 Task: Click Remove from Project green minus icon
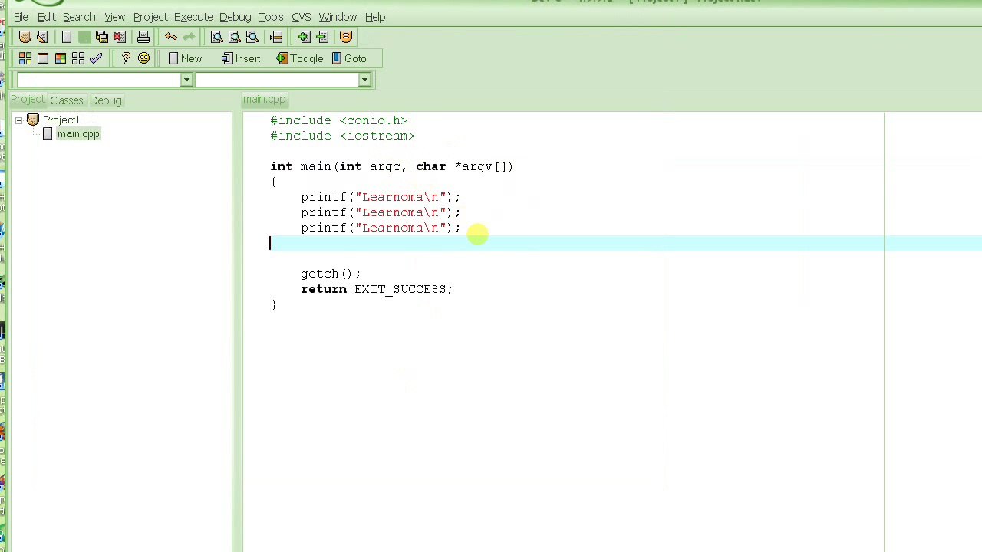[321, 37]
